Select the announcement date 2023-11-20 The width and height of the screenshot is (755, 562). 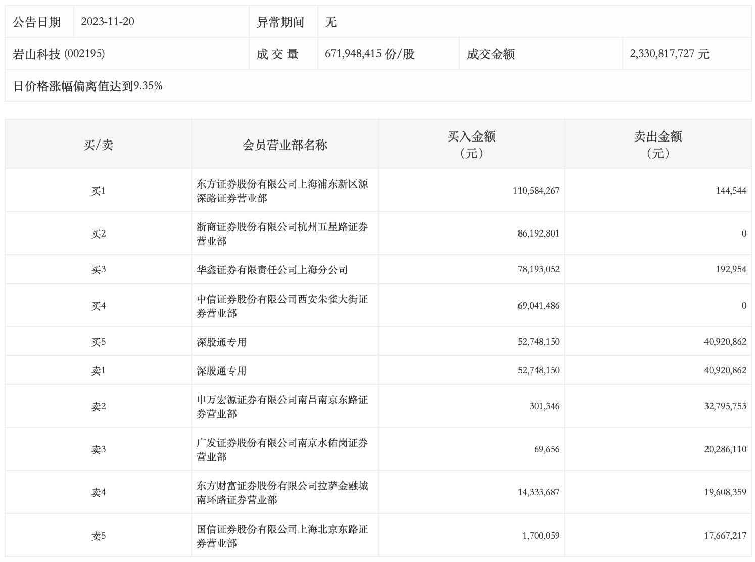coord(108,22)
